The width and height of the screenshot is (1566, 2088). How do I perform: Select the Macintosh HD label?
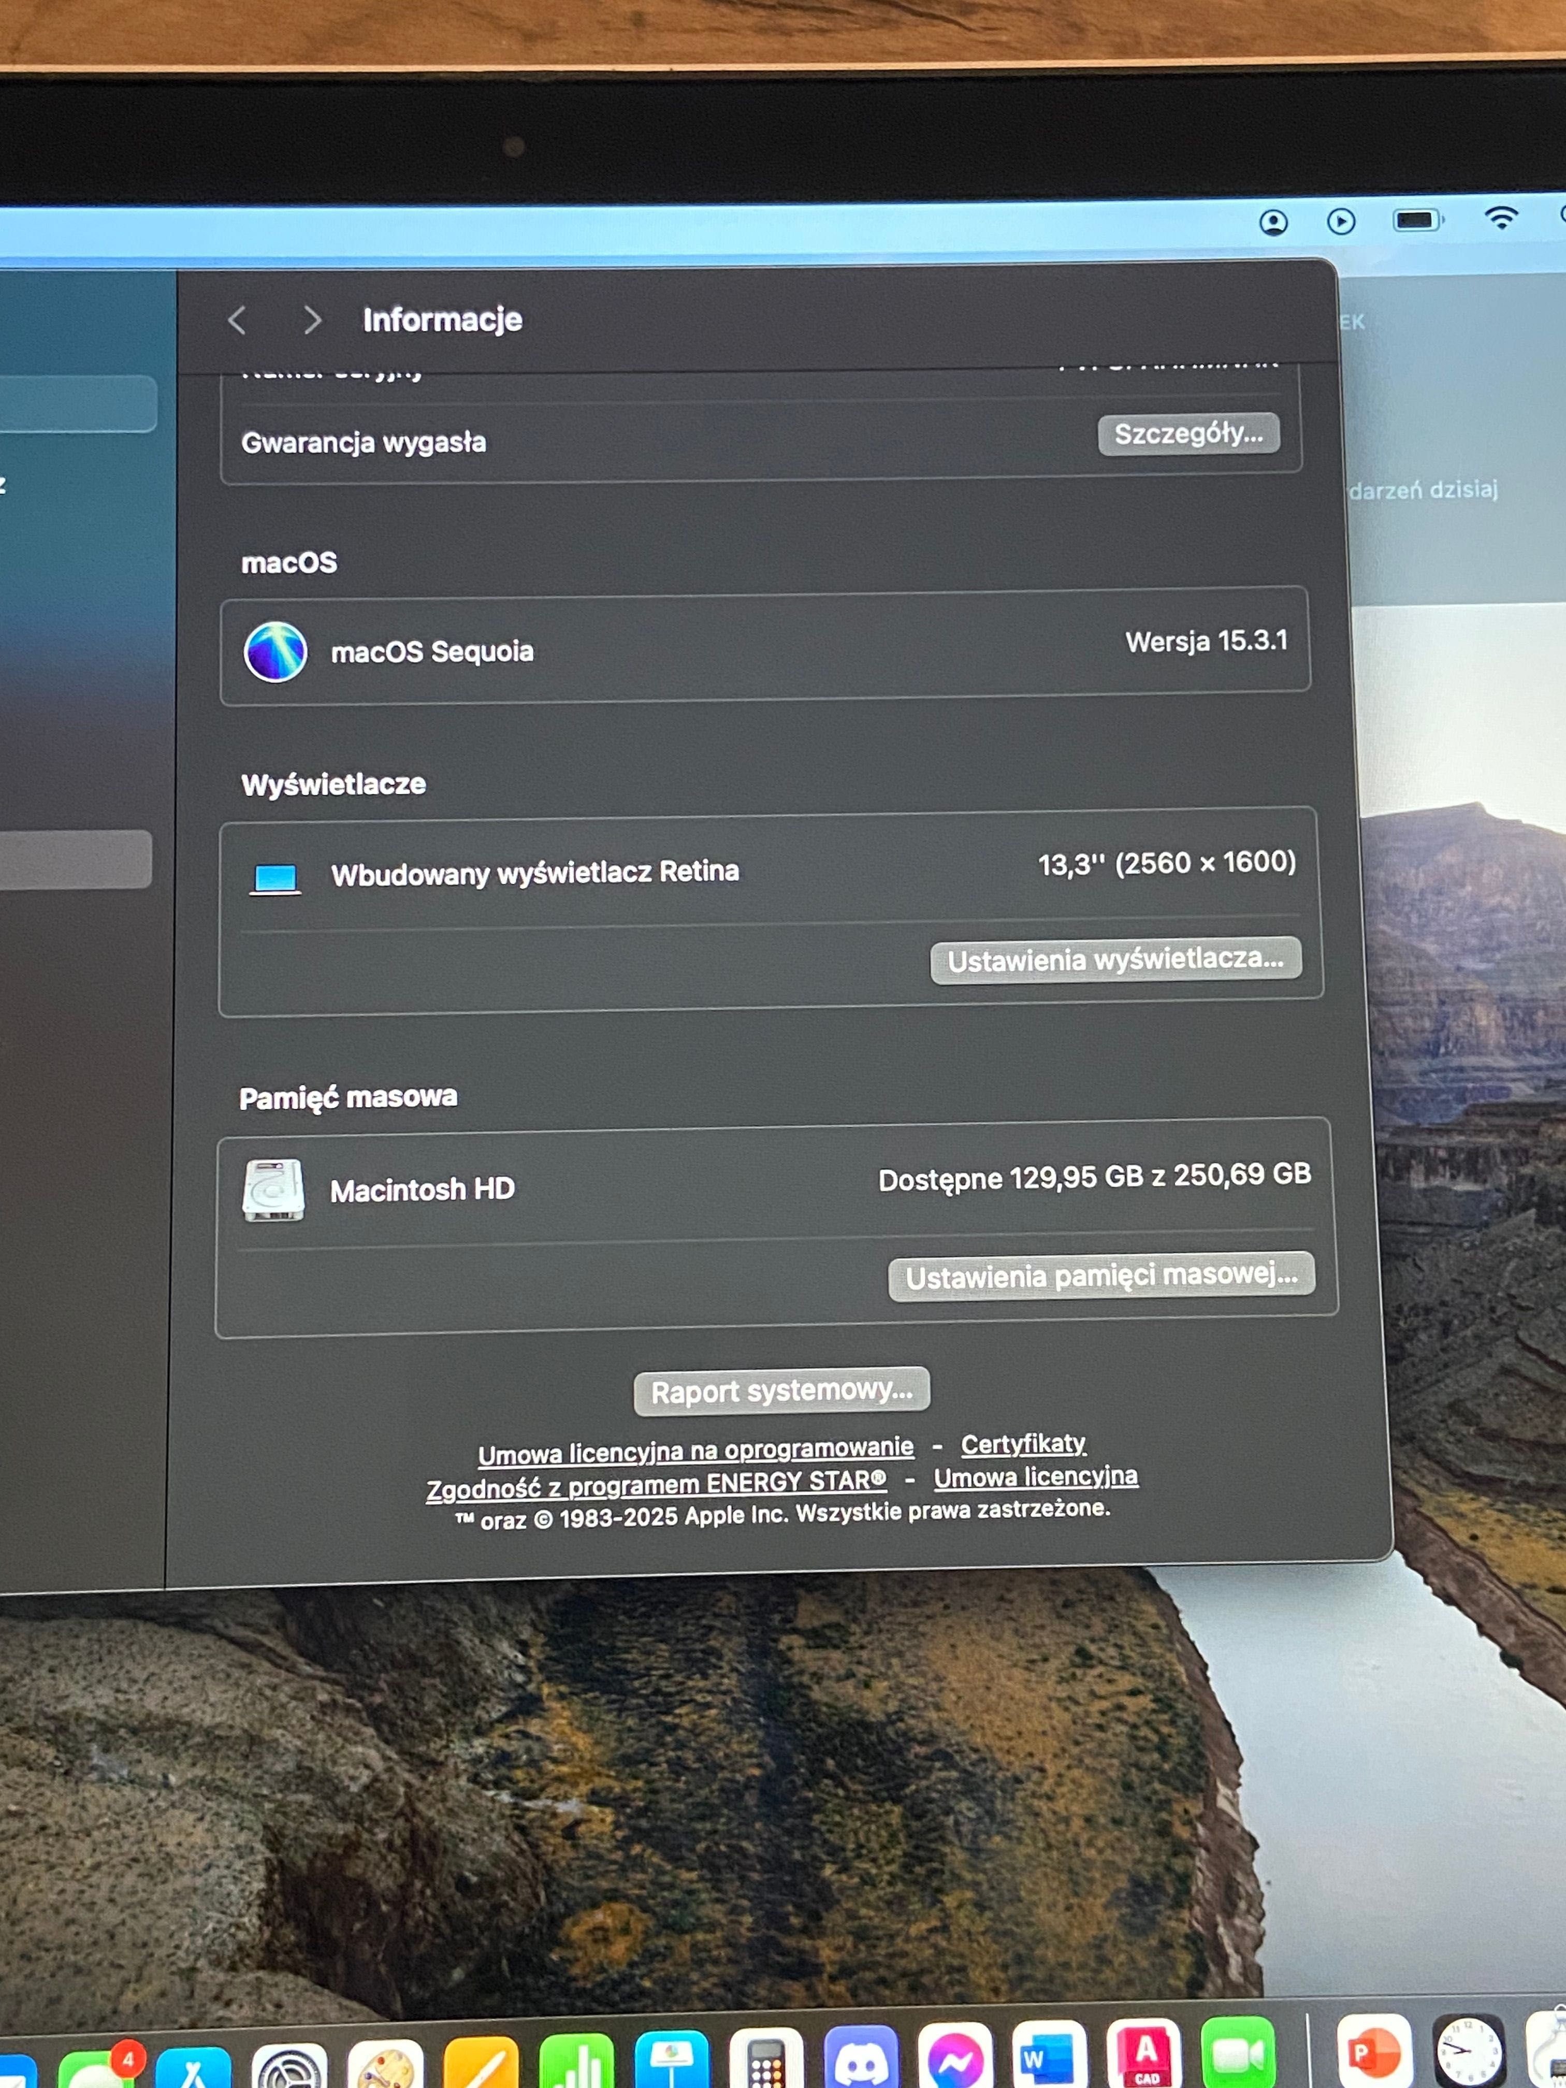tap(422, 1190)
